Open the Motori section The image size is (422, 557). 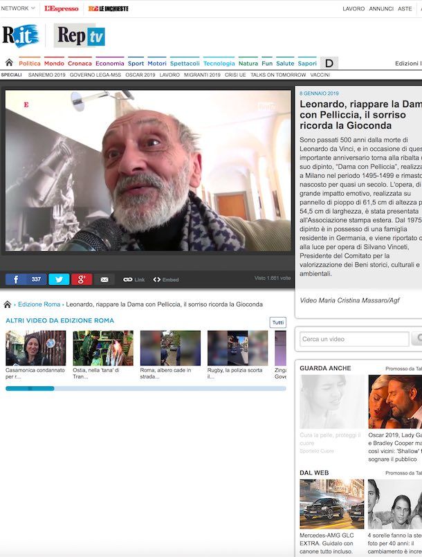click(x=157, y=63)
